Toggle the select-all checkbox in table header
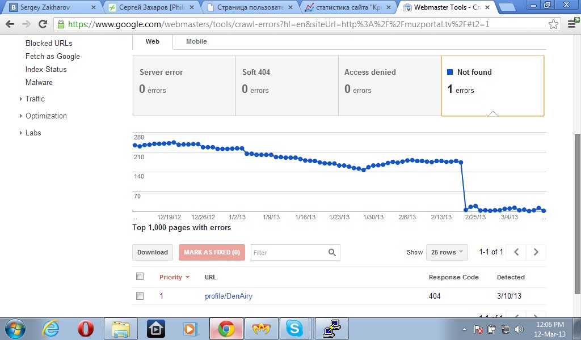Viewport: 581px width, 340px height. tap(140, 277)
